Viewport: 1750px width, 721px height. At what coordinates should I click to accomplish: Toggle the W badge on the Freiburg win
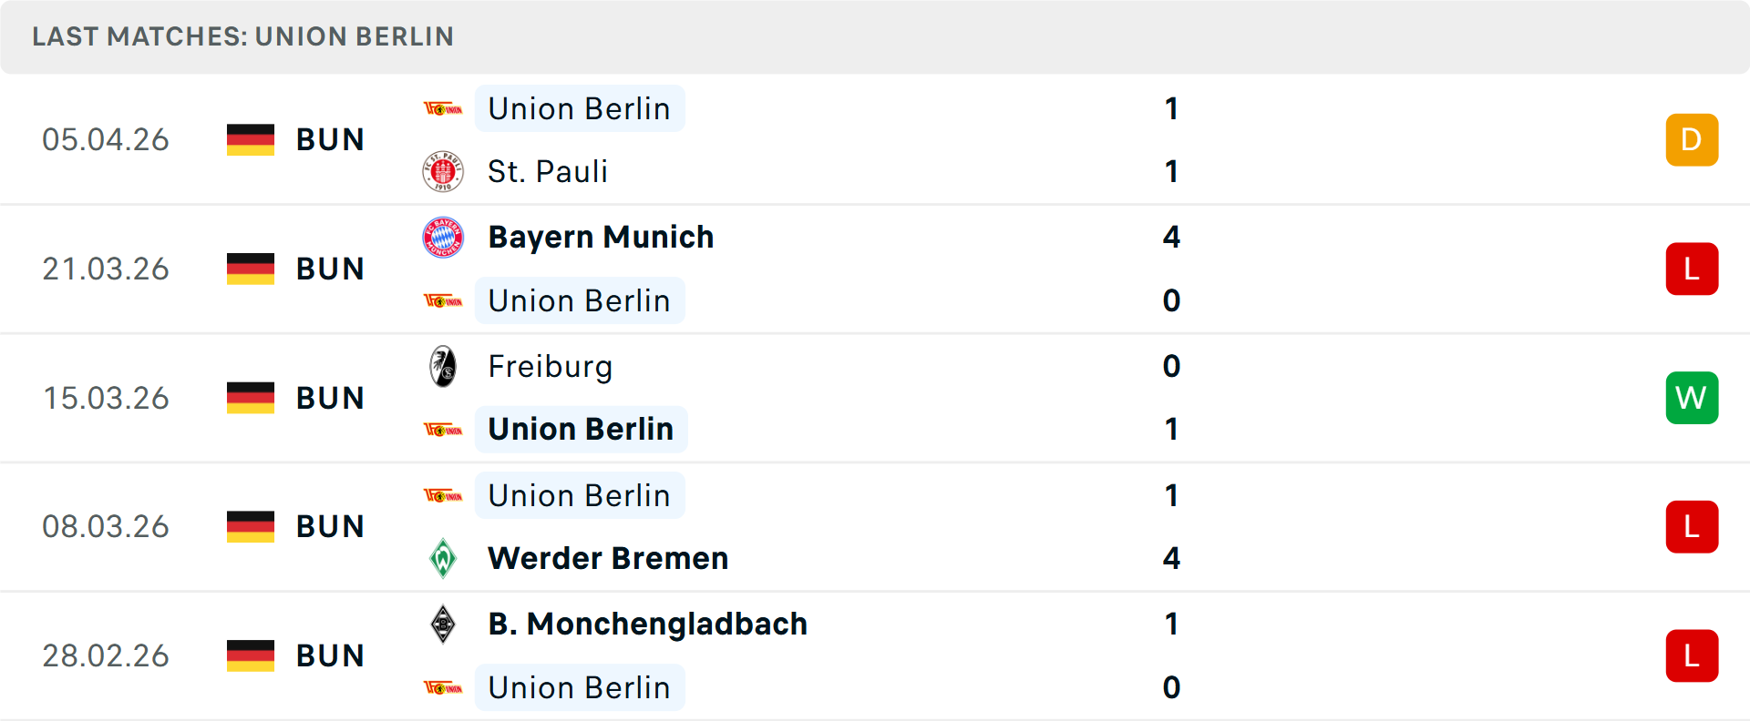[x=1692, y=398]
